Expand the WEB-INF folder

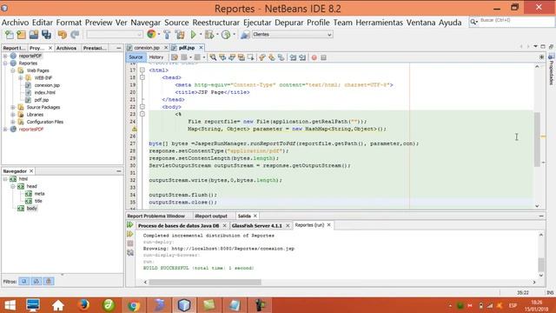20,77
